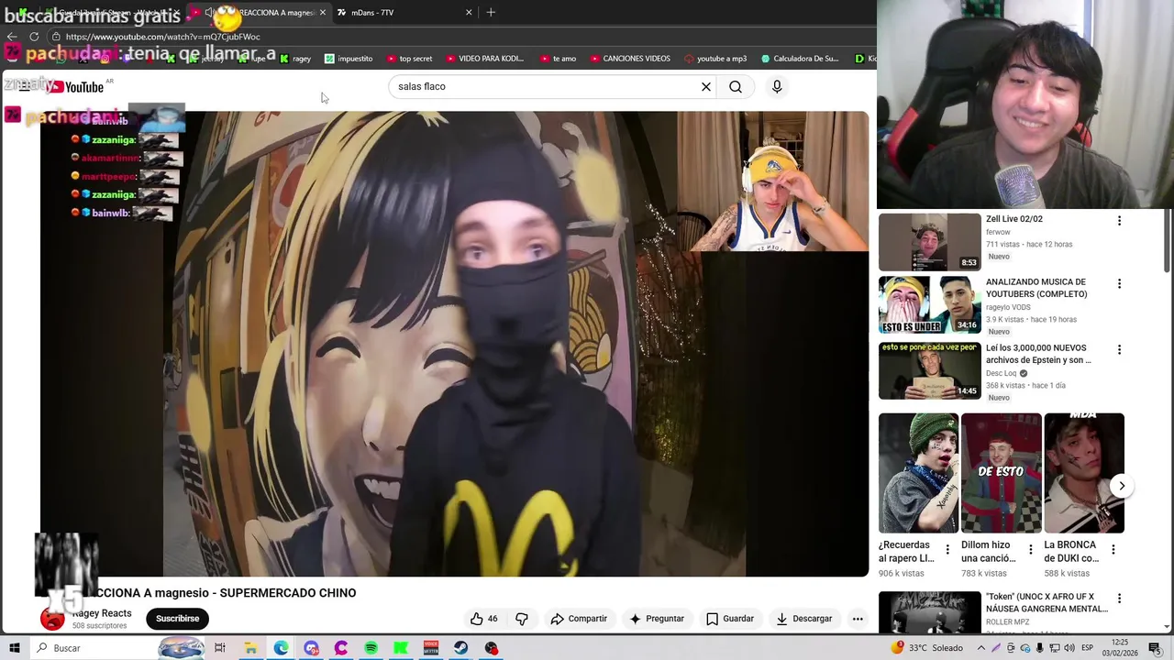Viewport: 1174px width, 660px height.
Task: Open the volume control in system tray
Action: [x=1069, y=648]
